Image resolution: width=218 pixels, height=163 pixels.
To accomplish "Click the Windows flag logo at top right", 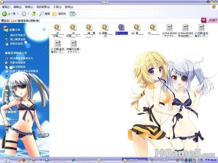I will click(214, 7).
